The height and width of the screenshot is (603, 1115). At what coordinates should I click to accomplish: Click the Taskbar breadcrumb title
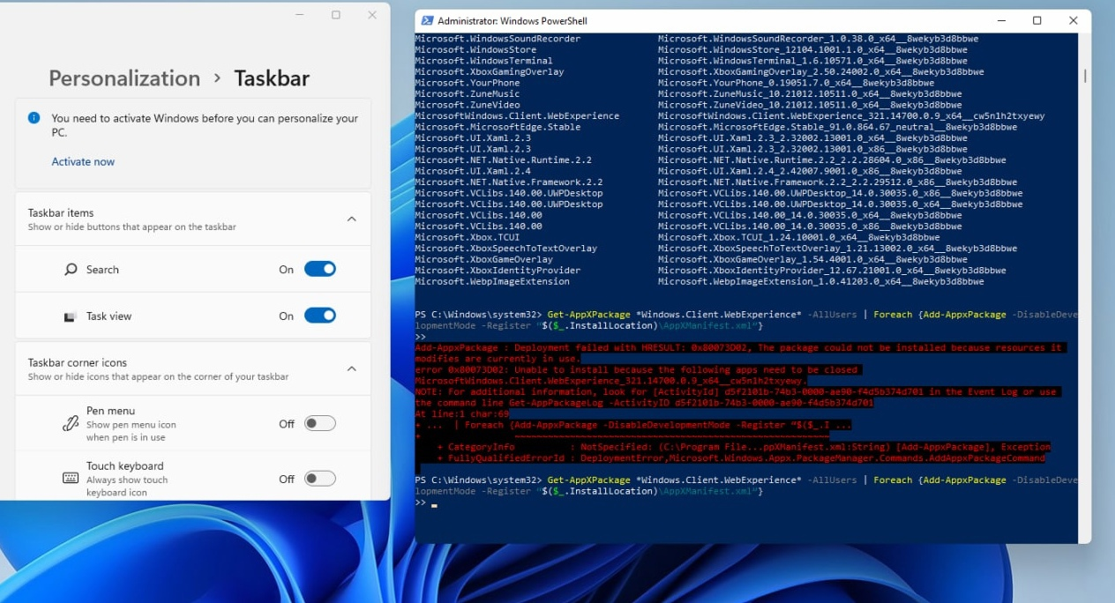point(272,78)
